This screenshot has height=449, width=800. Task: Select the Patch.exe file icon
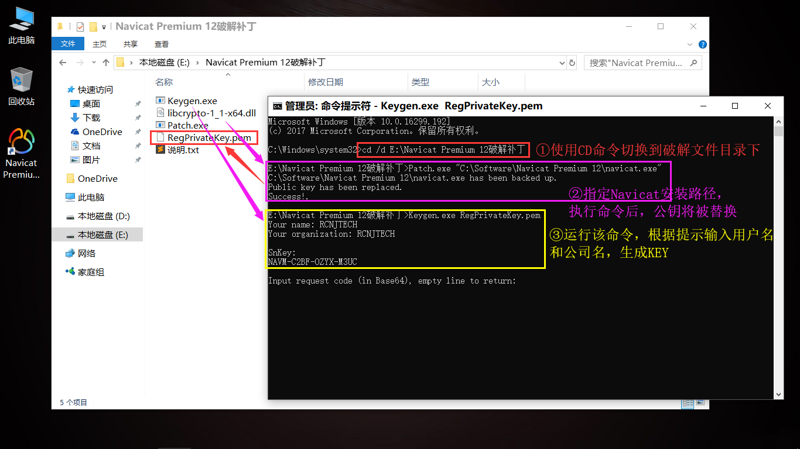[161, 125]
